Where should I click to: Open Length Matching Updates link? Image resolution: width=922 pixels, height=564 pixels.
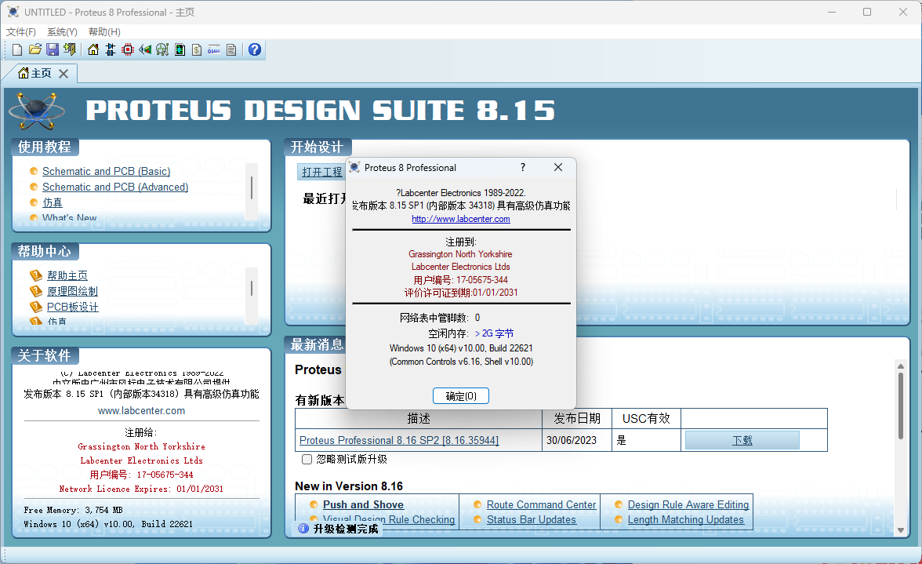(x=685, y=520)
